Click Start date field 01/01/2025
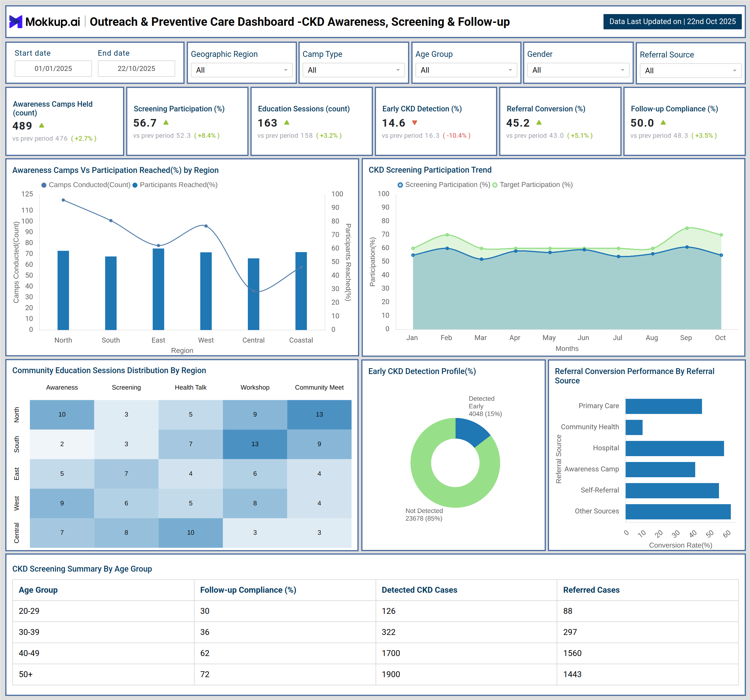 pos(53,69)
